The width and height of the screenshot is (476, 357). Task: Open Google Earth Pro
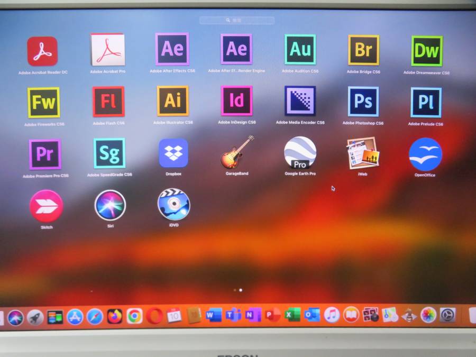(300, 152)
